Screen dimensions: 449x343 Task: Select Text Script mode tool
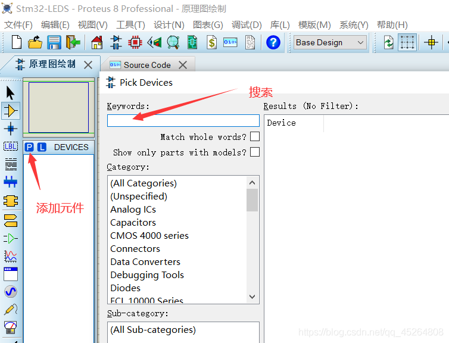coord(11,164)
